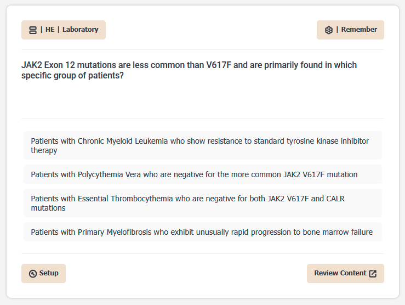Click 'specific group of patients?' question line
Image resolution: width=405 pixels, height=305 pixels.
pyautogui.click(x=72, y=76)
